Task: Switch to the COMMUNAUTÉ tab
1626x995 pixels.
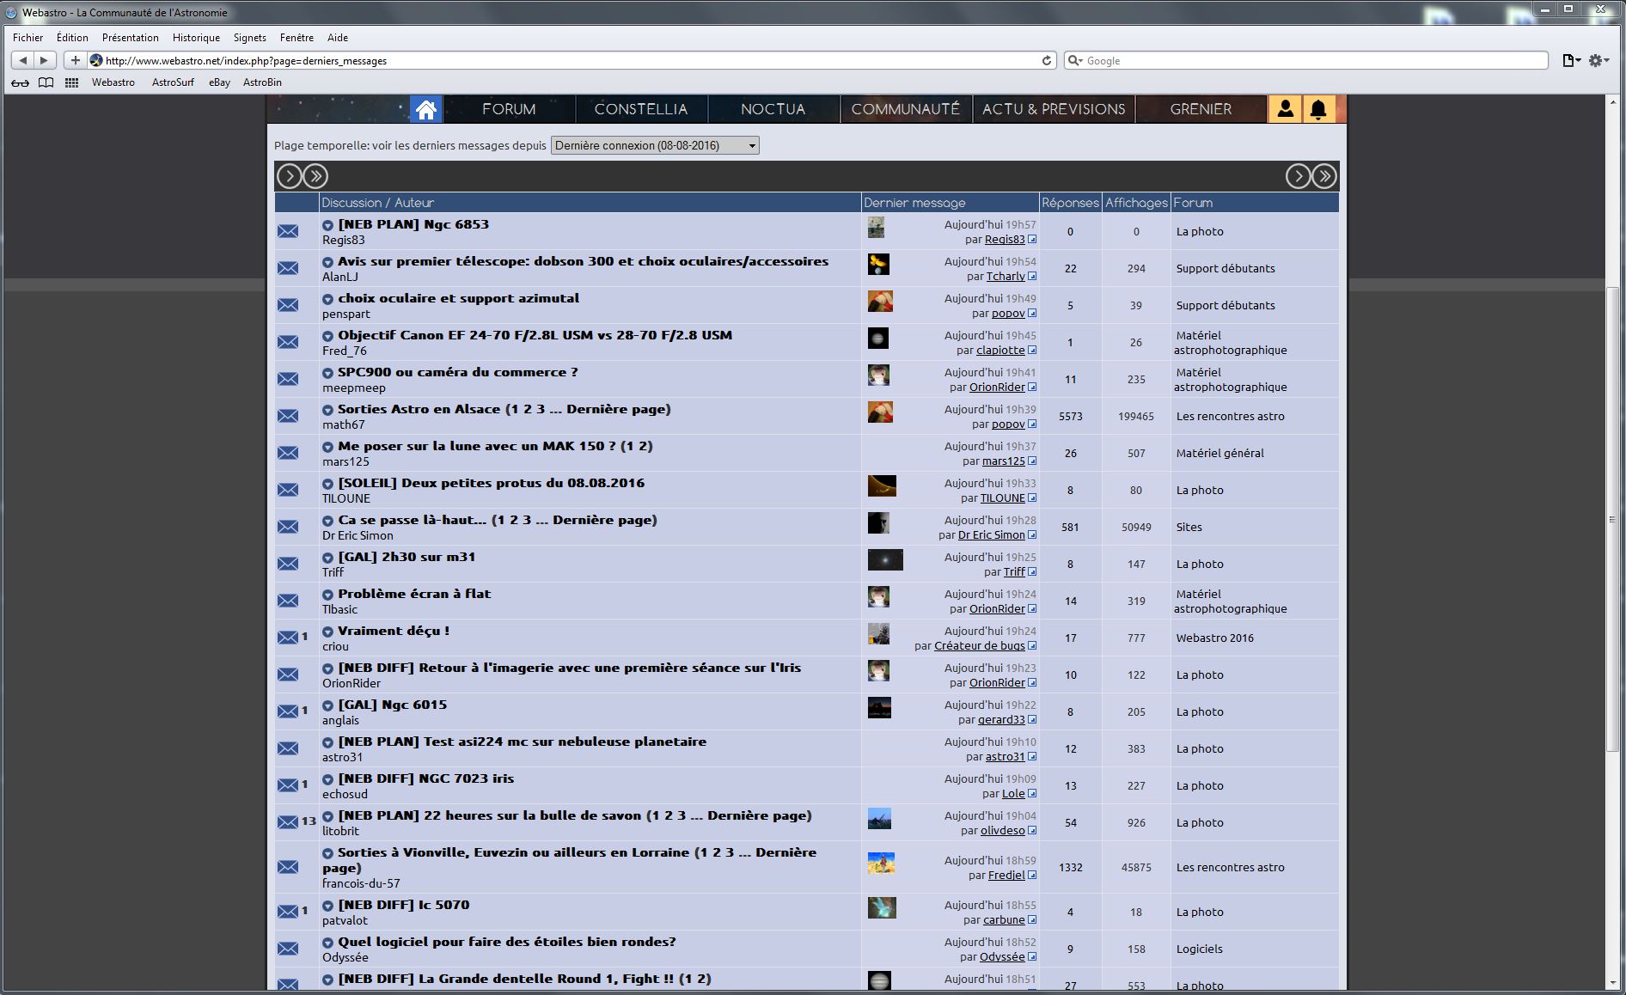Action: (905, 109)
